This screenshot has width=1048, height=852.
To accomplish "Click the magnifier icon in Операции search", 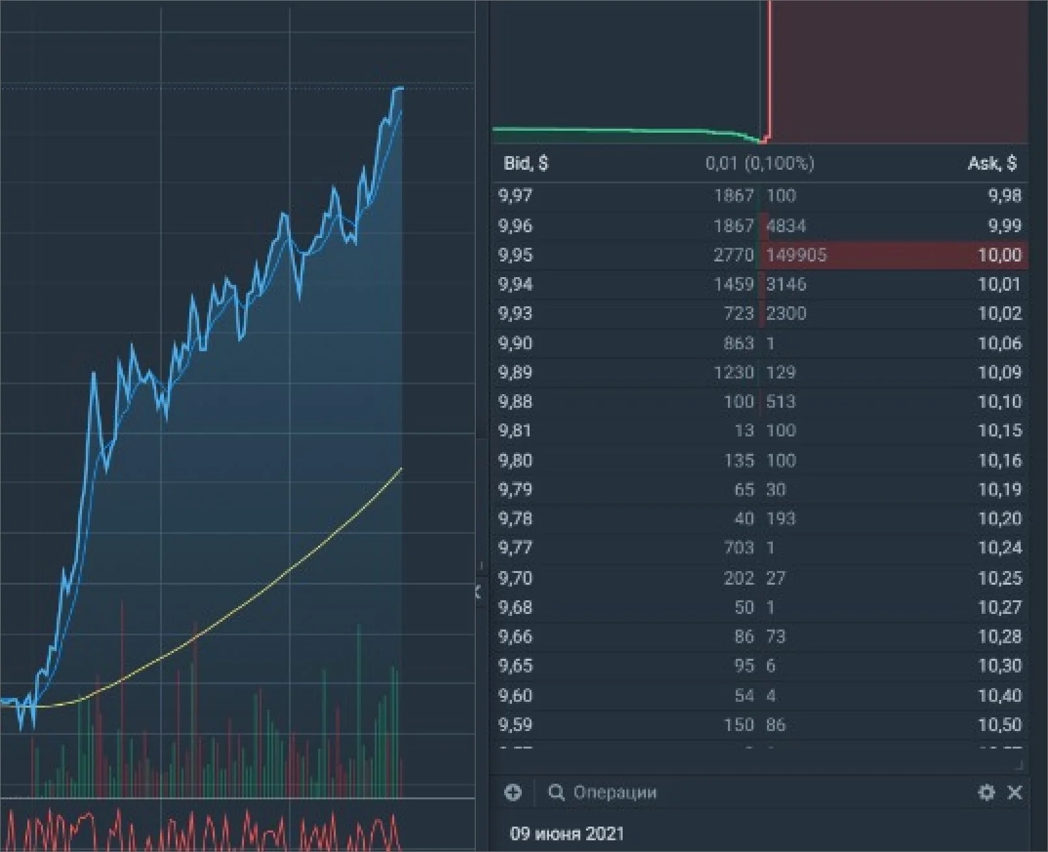I will tap(556, 792).
